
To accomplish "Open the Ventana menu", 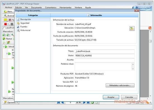I will click(78, 8).
